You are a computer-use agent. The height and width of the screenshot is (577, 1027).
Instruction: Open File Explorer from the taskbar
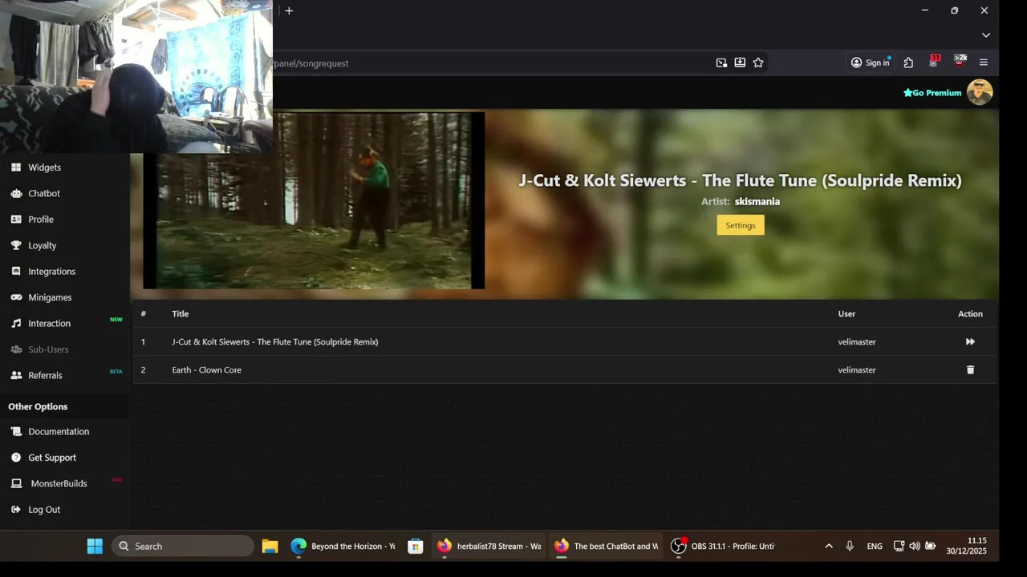(270, 547)
